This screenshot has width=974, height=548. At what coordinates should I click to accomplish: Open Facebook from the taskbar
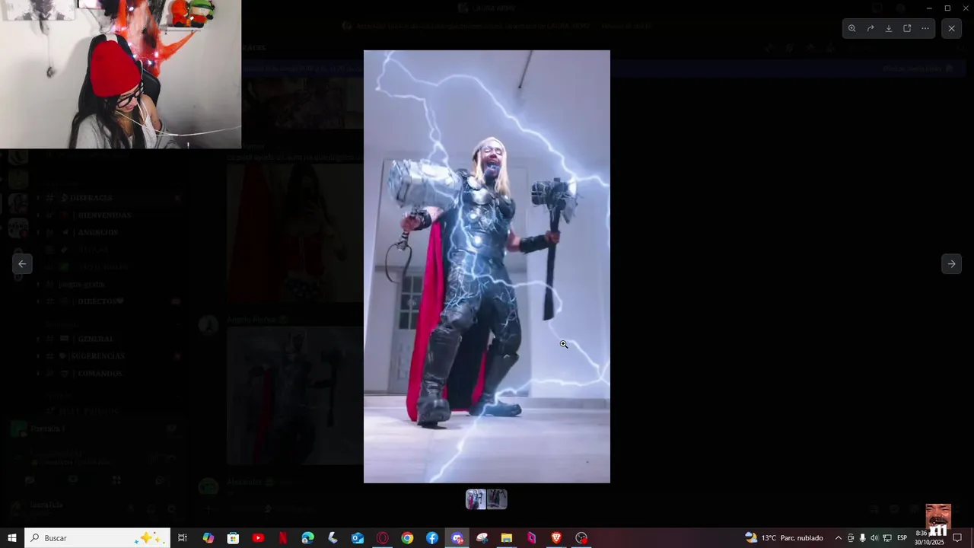[x=432, y=538]
